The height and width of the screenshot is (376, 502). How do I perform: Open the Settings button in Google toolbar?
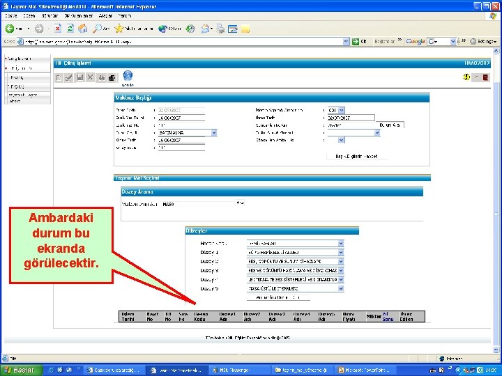coord(483,41)
